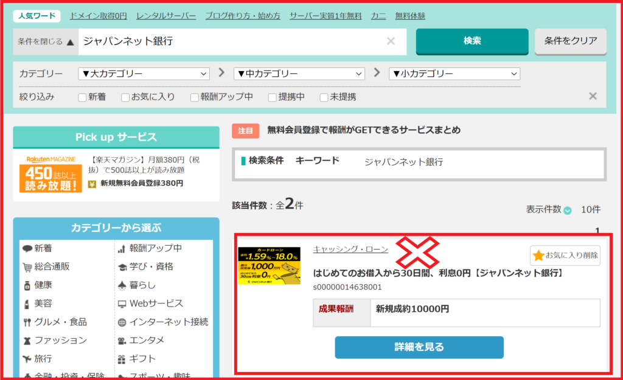623x380 pixels.
Task: Click the ファッション category icon
Action: coord(27,341)
